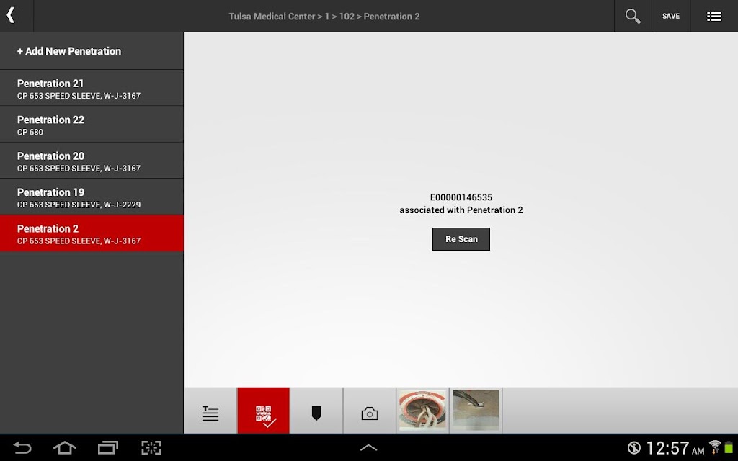Expand the bottom center up-chevron
This screenshot has width=738, height=461.
(368, 448)
